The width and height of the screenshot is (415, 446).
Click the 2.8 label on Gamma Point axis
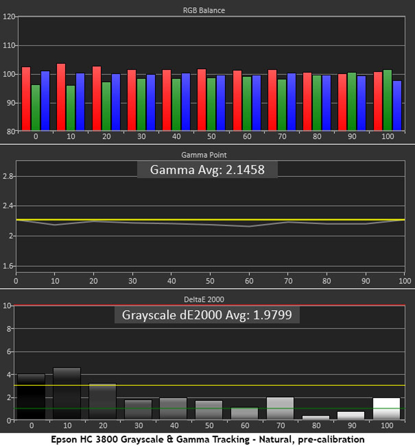tap(8, 176)
